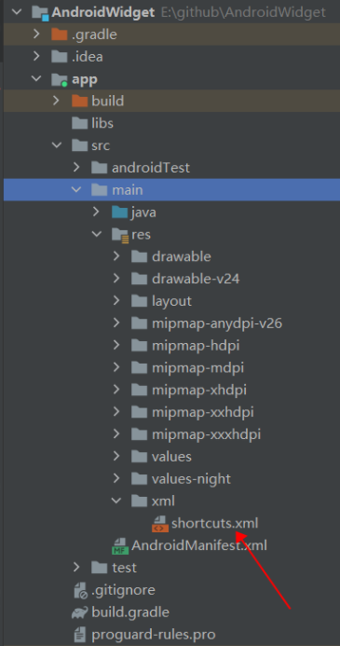Expand the .idea folder chevron
The width and height of the screenshot is (340, 646).
pyautogui.click(x=36, y=57)
